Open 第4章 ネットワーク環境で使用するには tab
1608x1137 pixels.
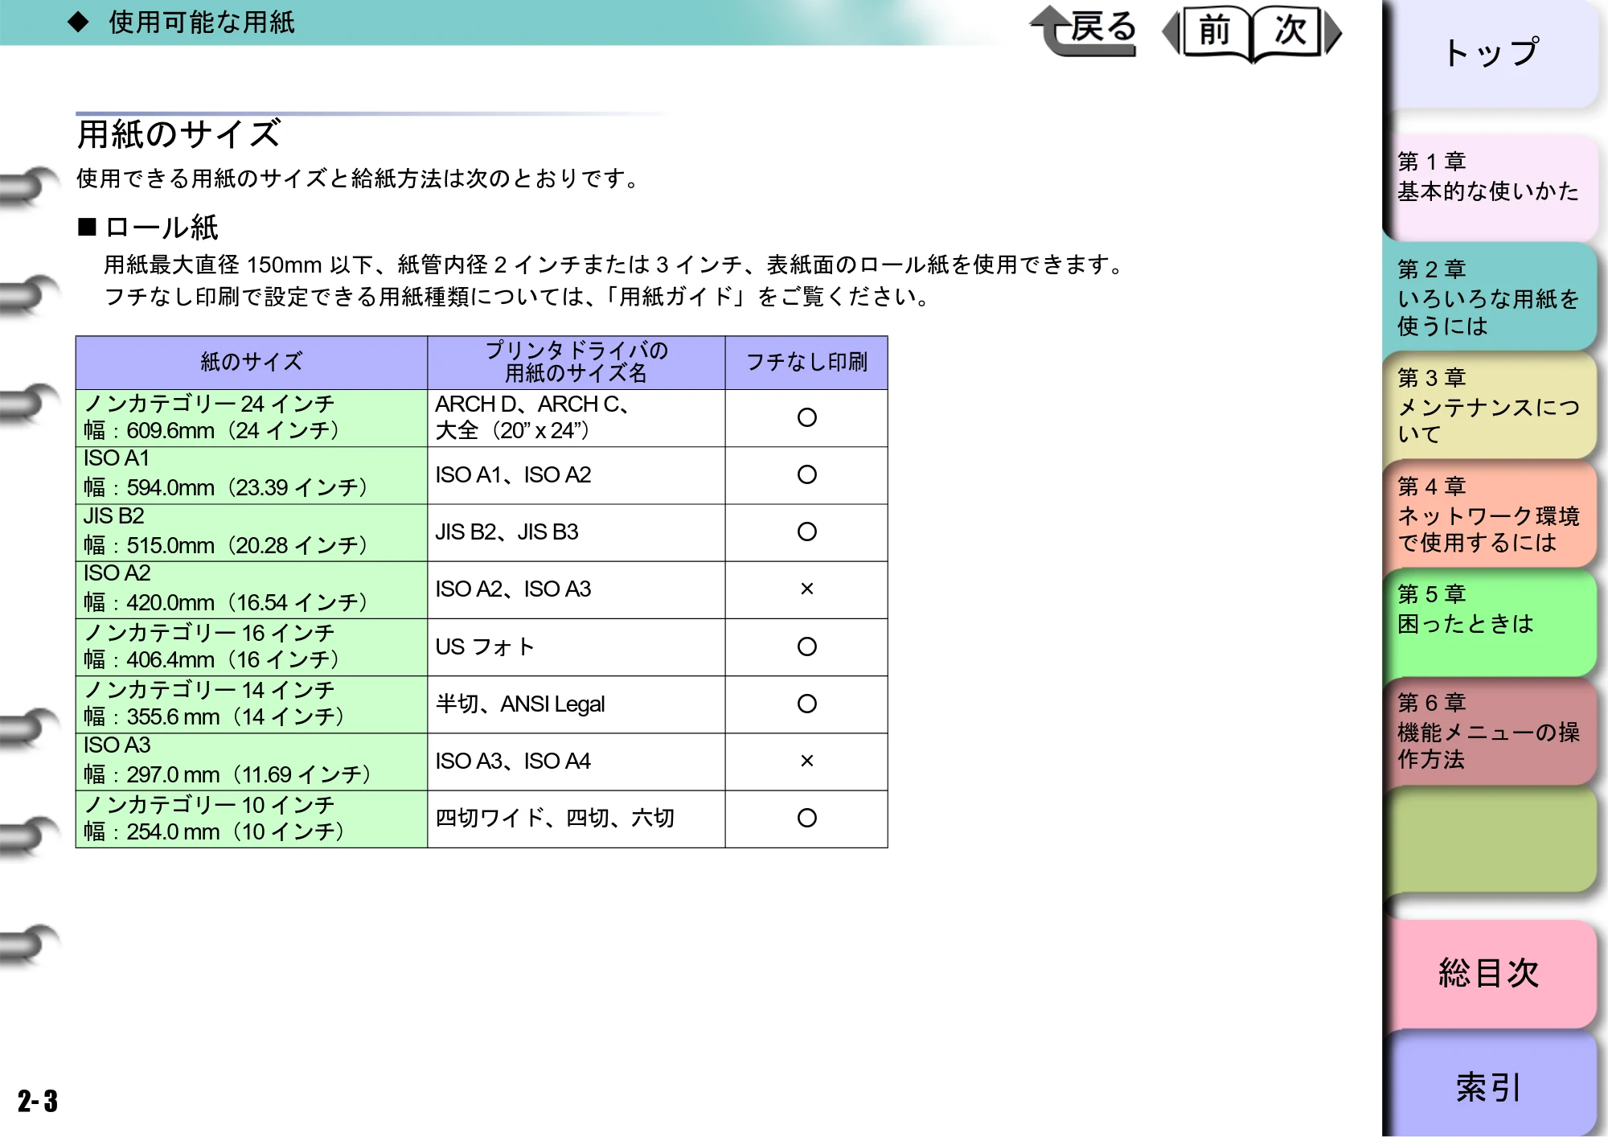point(1491,515)
